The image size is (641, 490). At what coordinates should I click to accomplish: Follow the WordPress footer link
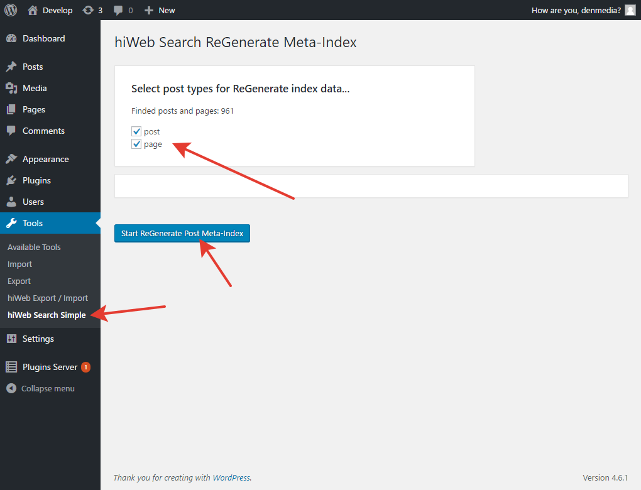click(231, 477)
